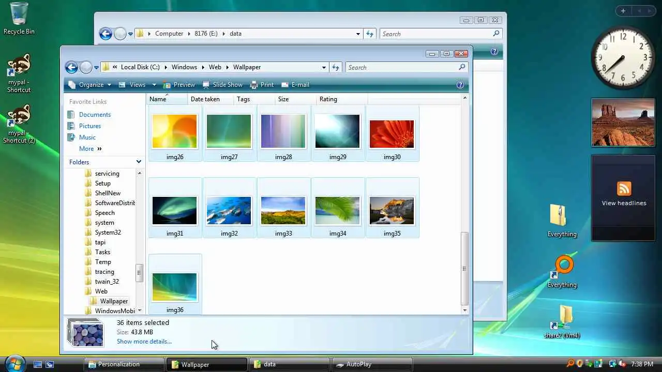Select the img30 red flower thumbnail
Viewport: 662px width, 372px height.
click(x=392, y=135)
